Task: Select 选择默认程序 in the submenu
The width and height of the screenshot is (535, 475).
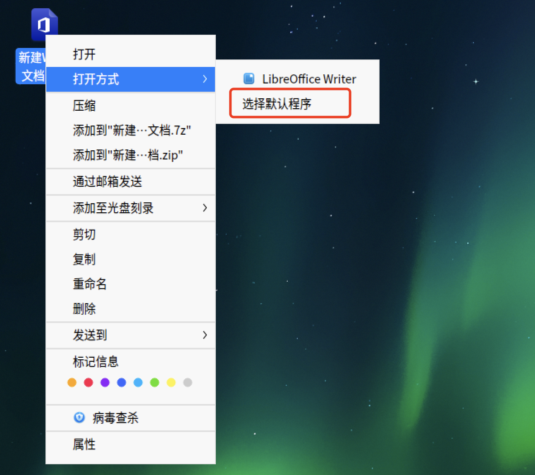Action: tap(289, 104)
